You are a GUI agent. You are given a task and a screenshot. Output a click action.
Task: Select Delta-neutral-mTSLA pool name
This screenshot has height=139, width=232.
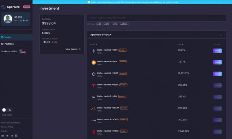(108, 85)
